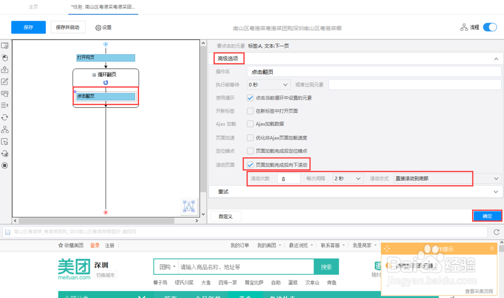The image size is (504, 298).
Task: Collapse the 操作提示 panel chevron
Action: point(491,249)
